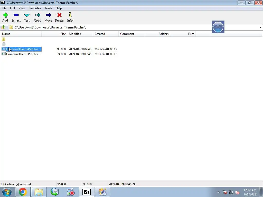Click the Folders column header
This screenshot has height=197, width=263.
tap(157, 34)
